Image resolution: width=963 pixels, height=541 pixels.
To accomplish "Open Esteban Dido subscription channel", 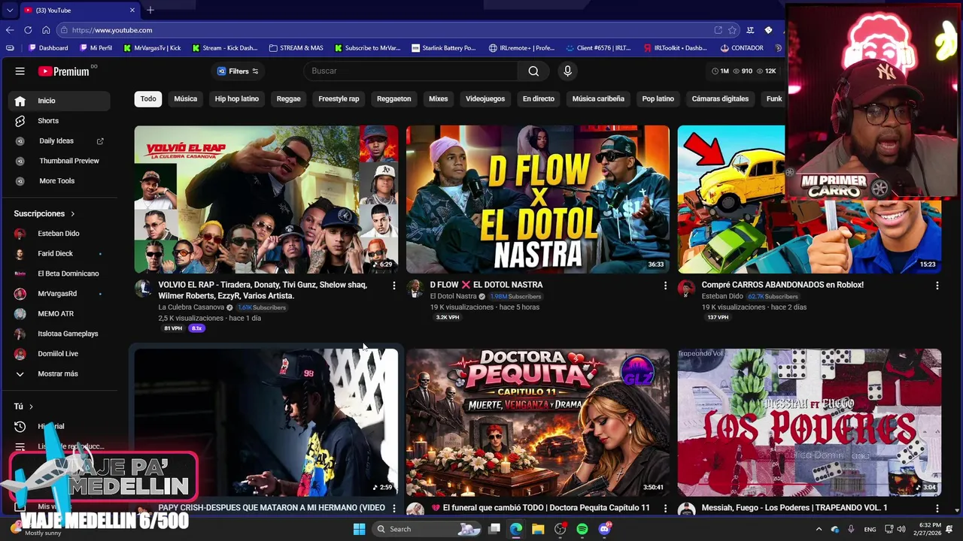I will click(x=59, y=234).
